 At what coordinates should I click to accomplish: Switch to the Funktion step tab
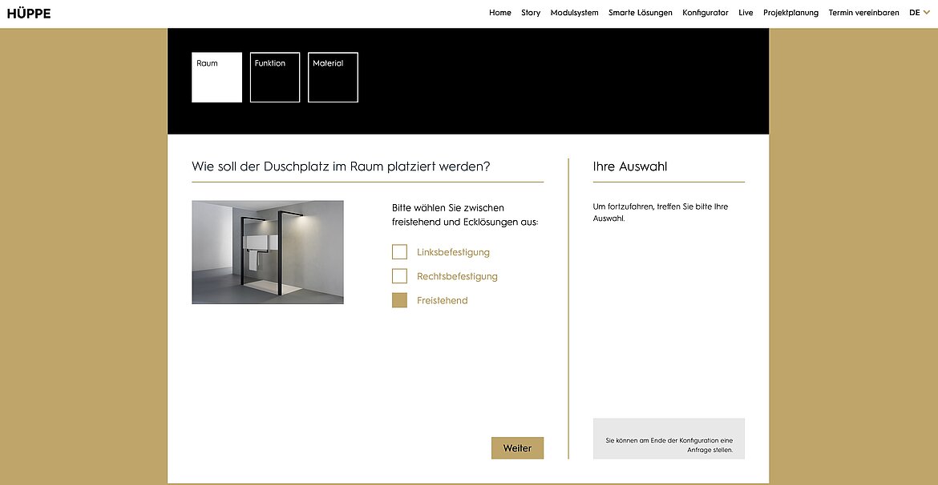[x=275, y=78]
